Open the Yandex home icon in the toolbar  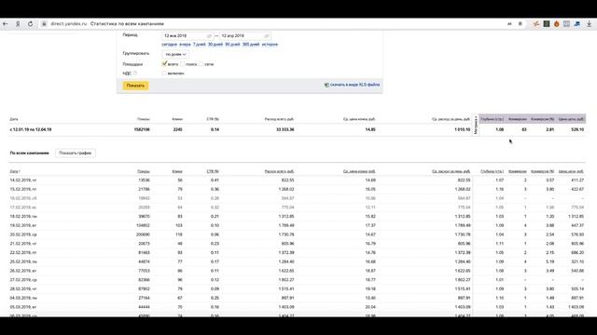pyautogui.click(x=18, y=23)
